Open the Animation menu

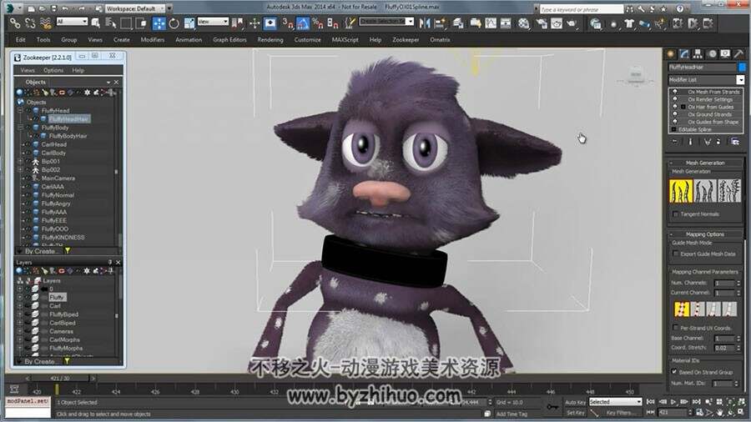click(x=189, y=40)
